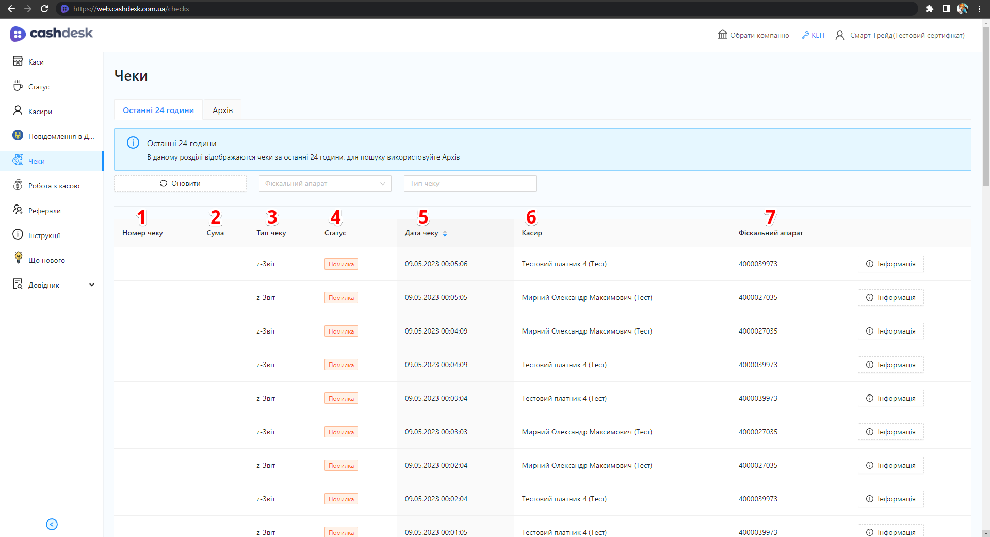Click the cashdesk logo icon
The height and width of the screenshot is (537, 990).
pos(18,34)
